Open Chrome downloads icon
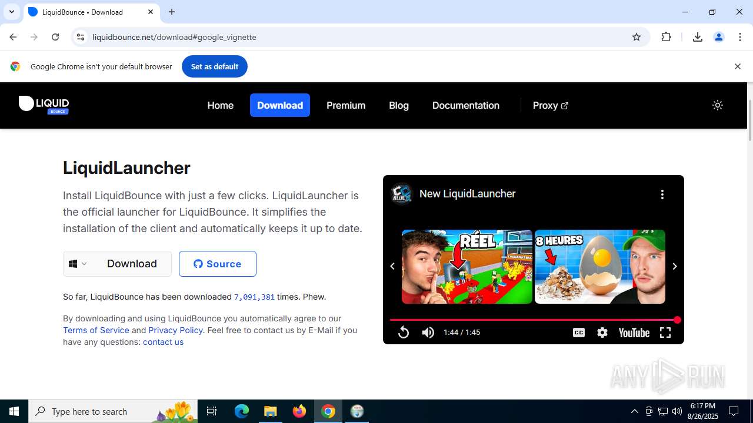 point(698,37)
